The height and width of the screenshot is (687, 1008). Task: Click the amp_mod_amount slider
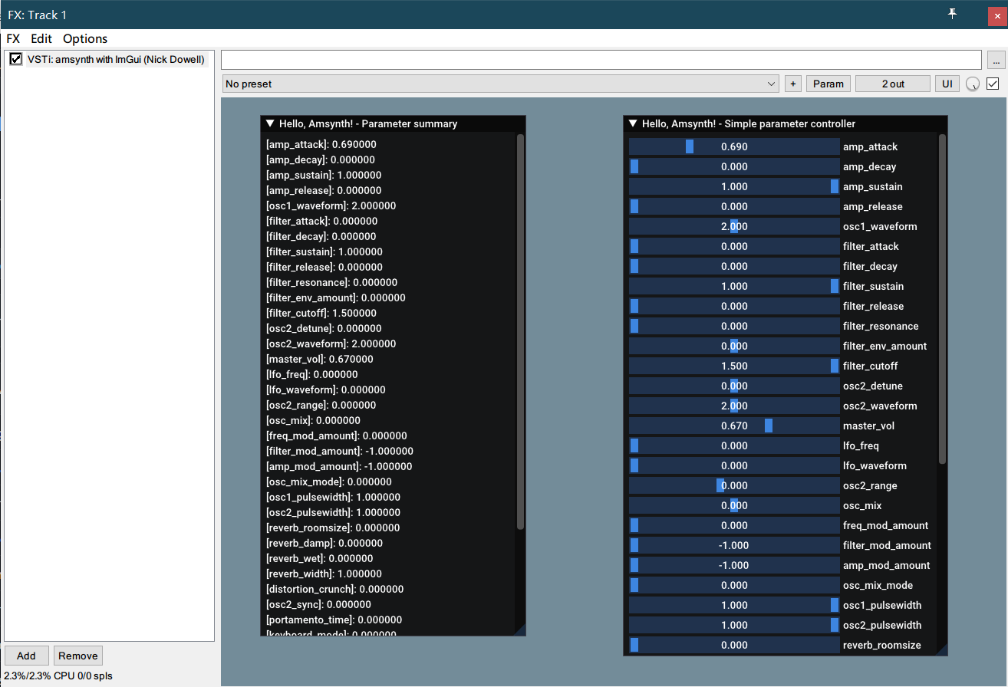tap(734, 565)
